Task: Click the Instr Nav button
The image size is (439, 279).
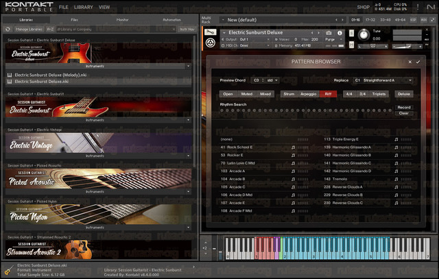Action: (187, 29)
